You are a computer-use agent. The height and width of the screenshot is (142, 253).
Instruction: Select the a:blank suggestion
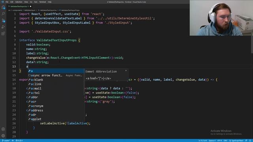(x=56, y=80)
